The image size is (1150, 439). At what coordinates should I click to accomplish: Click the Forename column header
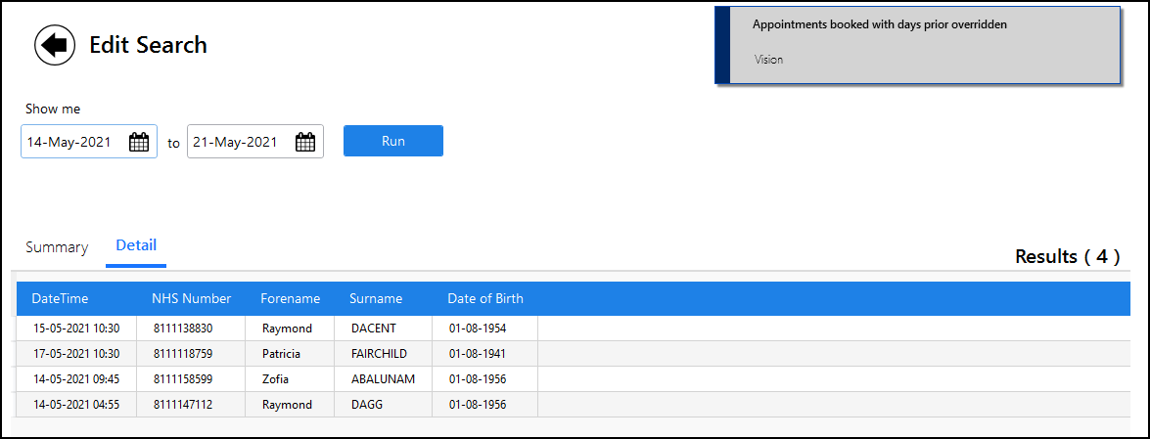coord(290,298)
